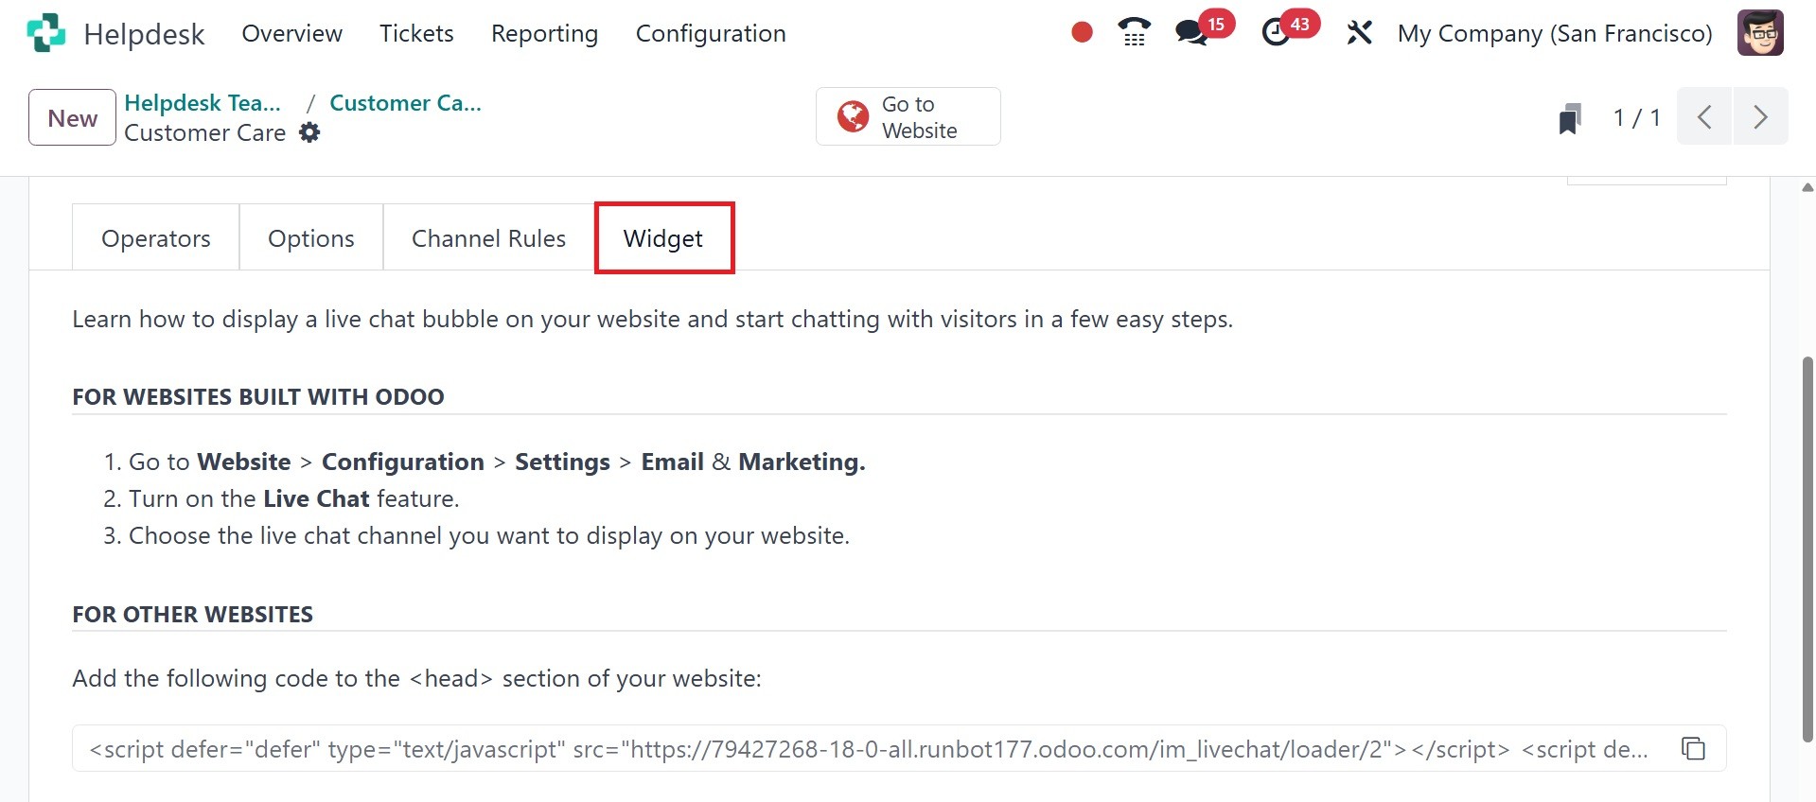Screen dimensions: 1816x802
Task: Click the red recording status dot
Action: pos(1082,33)
